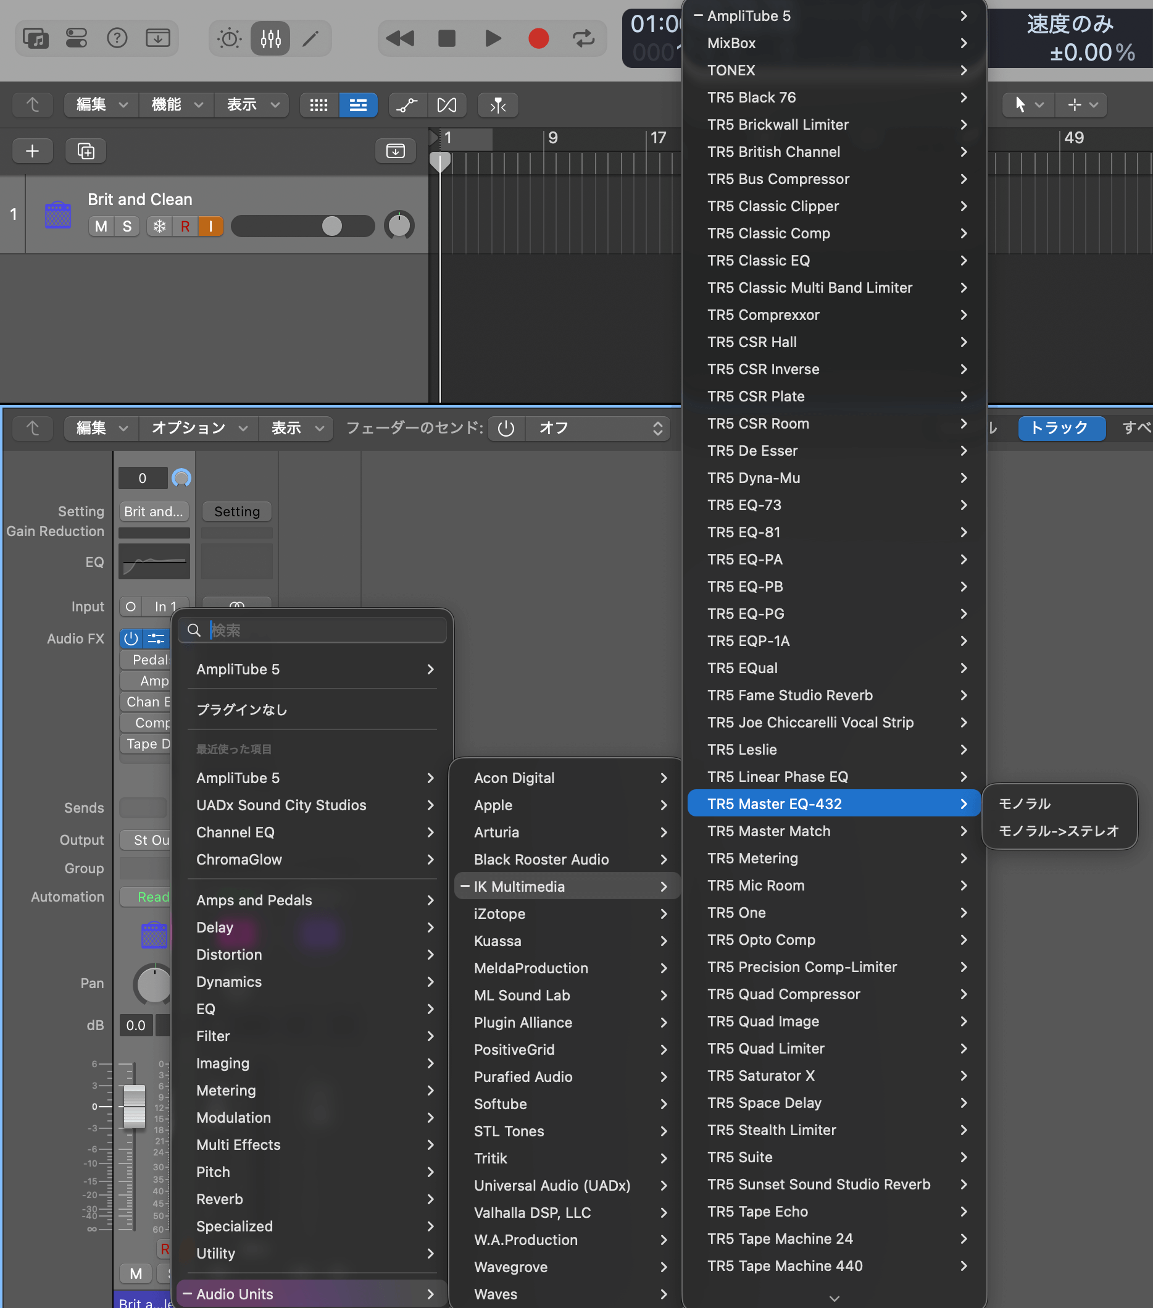Screen dimensions: 1153x1308
Task: Switch to grid view icon in toolbar
Action: coord(318,105)
